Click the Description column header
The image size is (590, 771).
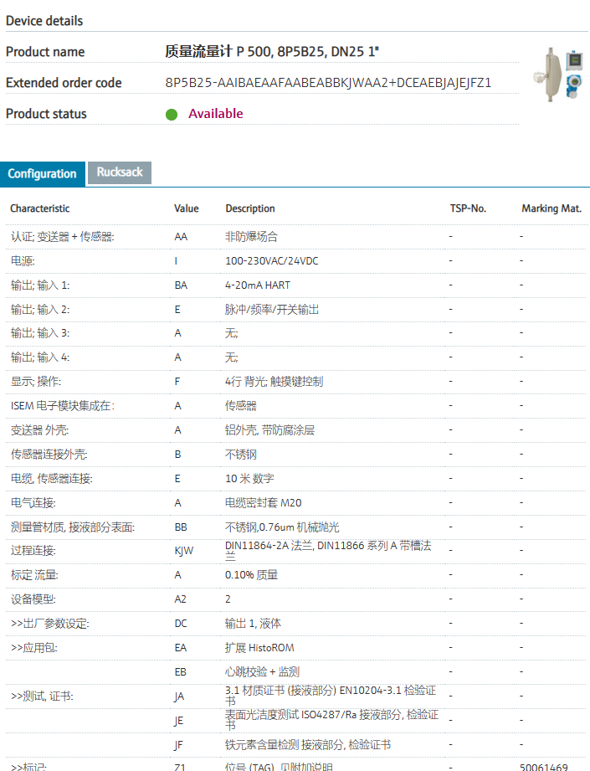click(x=249, y=208)
